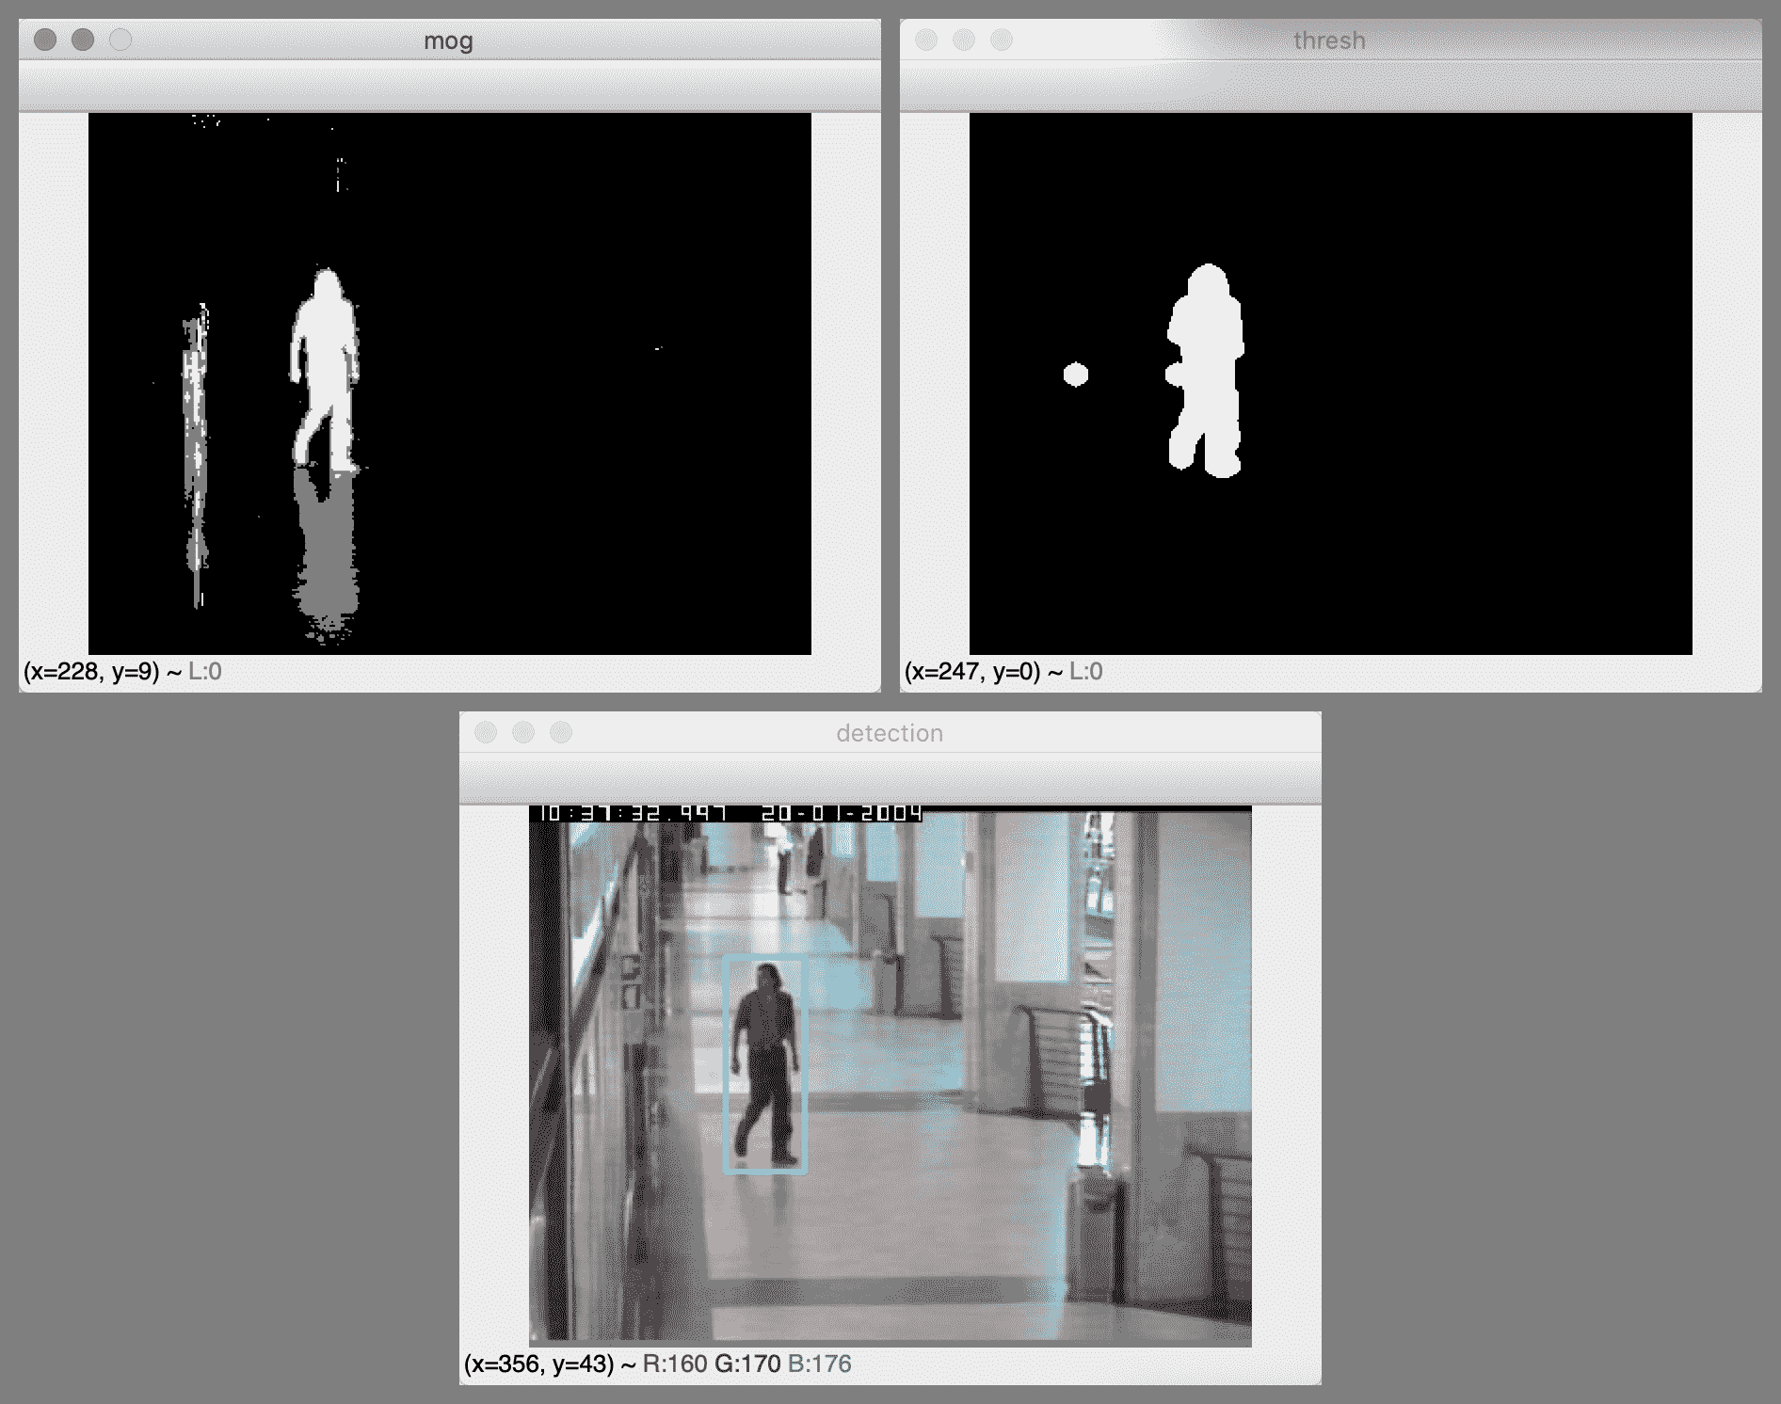1781x1404 pixels.
Task: Zoom the thresh window
Action: [x=1002, y=40]
